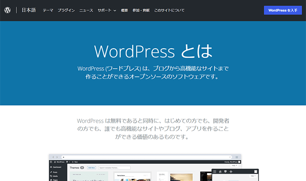Click the home icon in mobile mockup
The height and width of the screenshot is (181, 306).
click(220, 172)
